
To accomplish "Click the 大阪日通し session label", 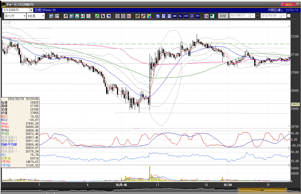I will [x=275, y=10].
